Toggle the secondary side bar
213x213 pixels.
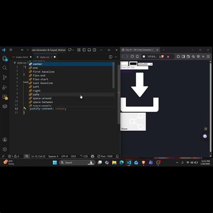coord(94,50)
